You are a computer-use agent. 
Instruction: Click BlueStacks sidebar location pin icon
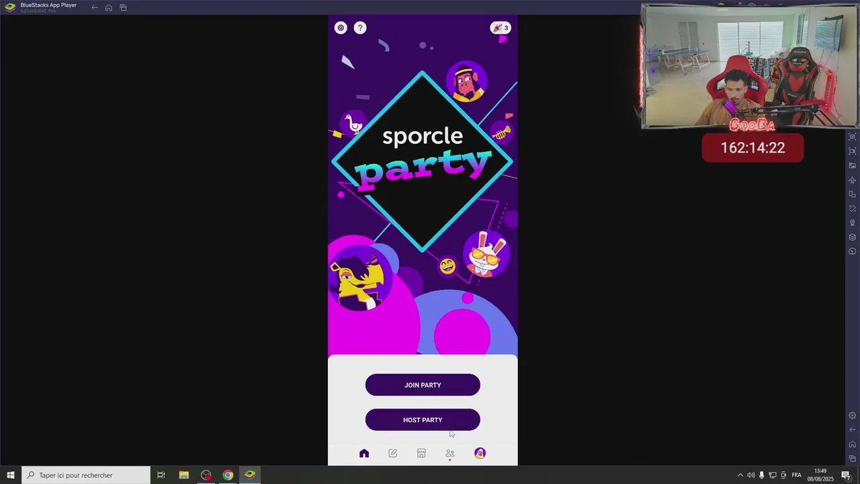(853, 223)
